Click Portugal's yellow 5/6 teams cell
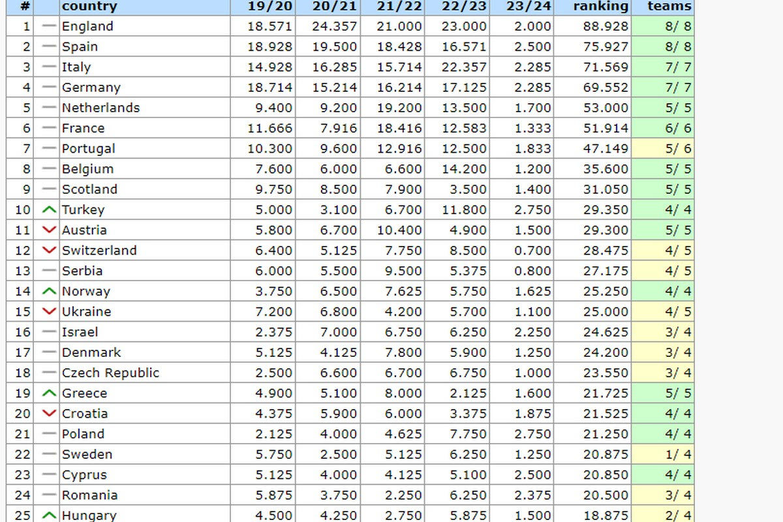783x522 pixels. 663,149
